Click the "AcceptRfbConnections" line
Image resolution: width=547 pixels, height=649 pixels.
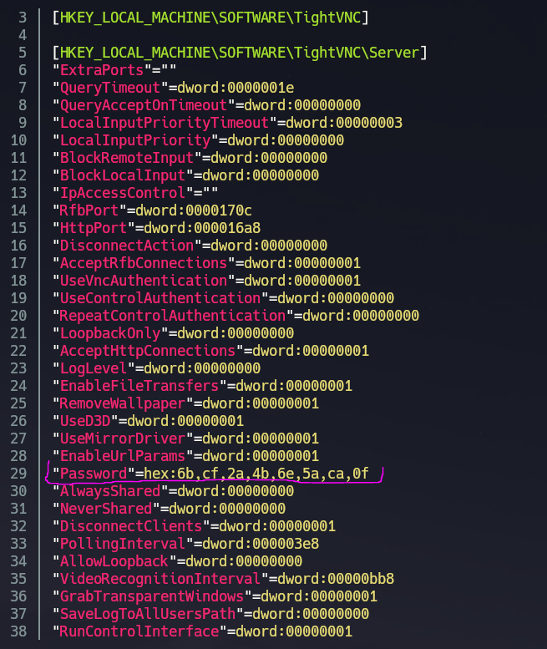[206, 263]
